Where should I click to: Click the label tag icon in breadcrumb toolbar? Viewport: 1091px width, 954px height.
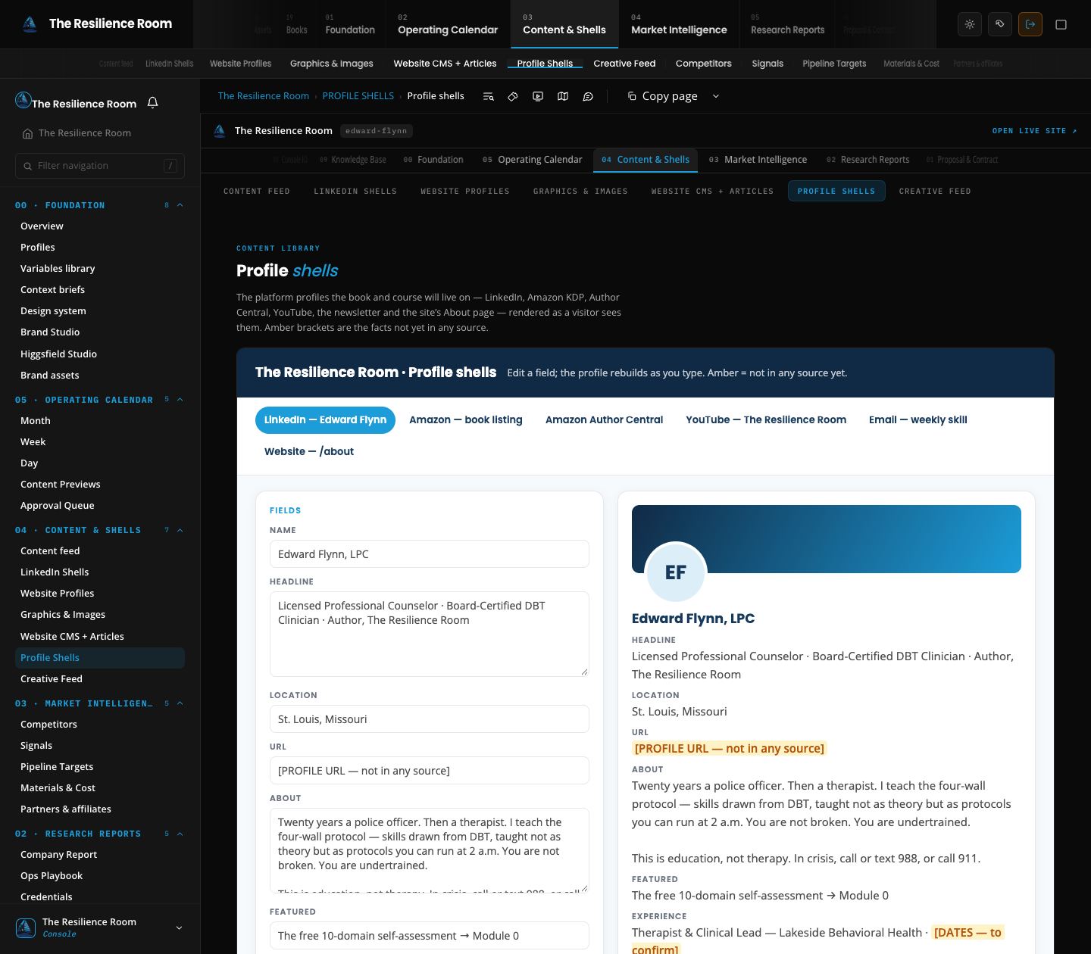513,96
